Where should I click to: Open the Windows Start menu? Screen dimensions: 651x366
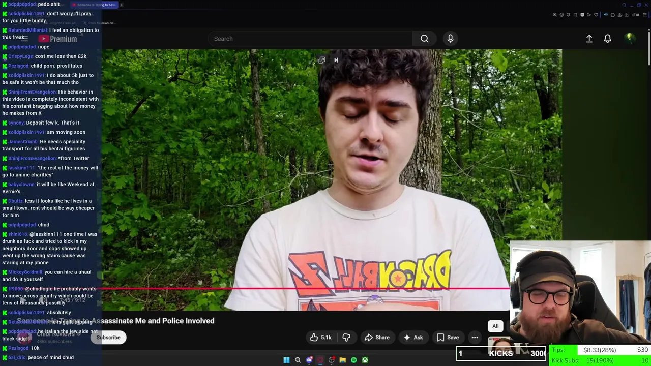coord(286,360)
